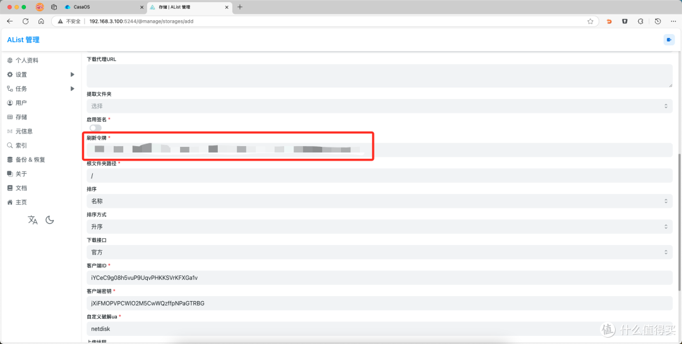Open the workspaces cube icon
Image resolution: width=682 pixels, height=344 pixels.
coord(54,7)
